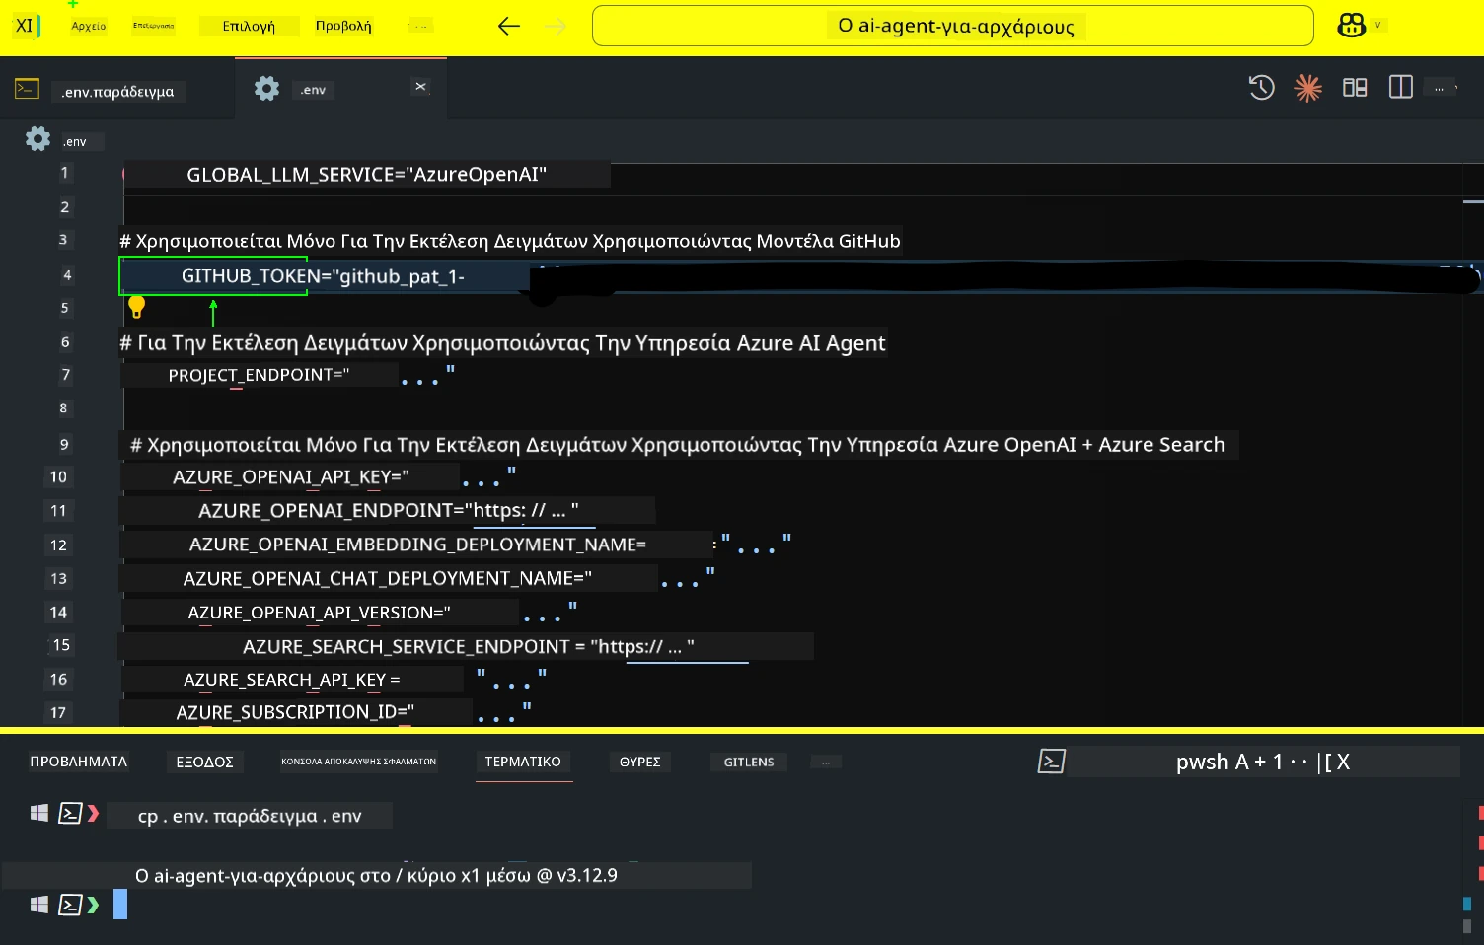
Task: Switch to the ΤΕΡΜΑΤΙΚΟ panel tab
Action: coord(523,761)
